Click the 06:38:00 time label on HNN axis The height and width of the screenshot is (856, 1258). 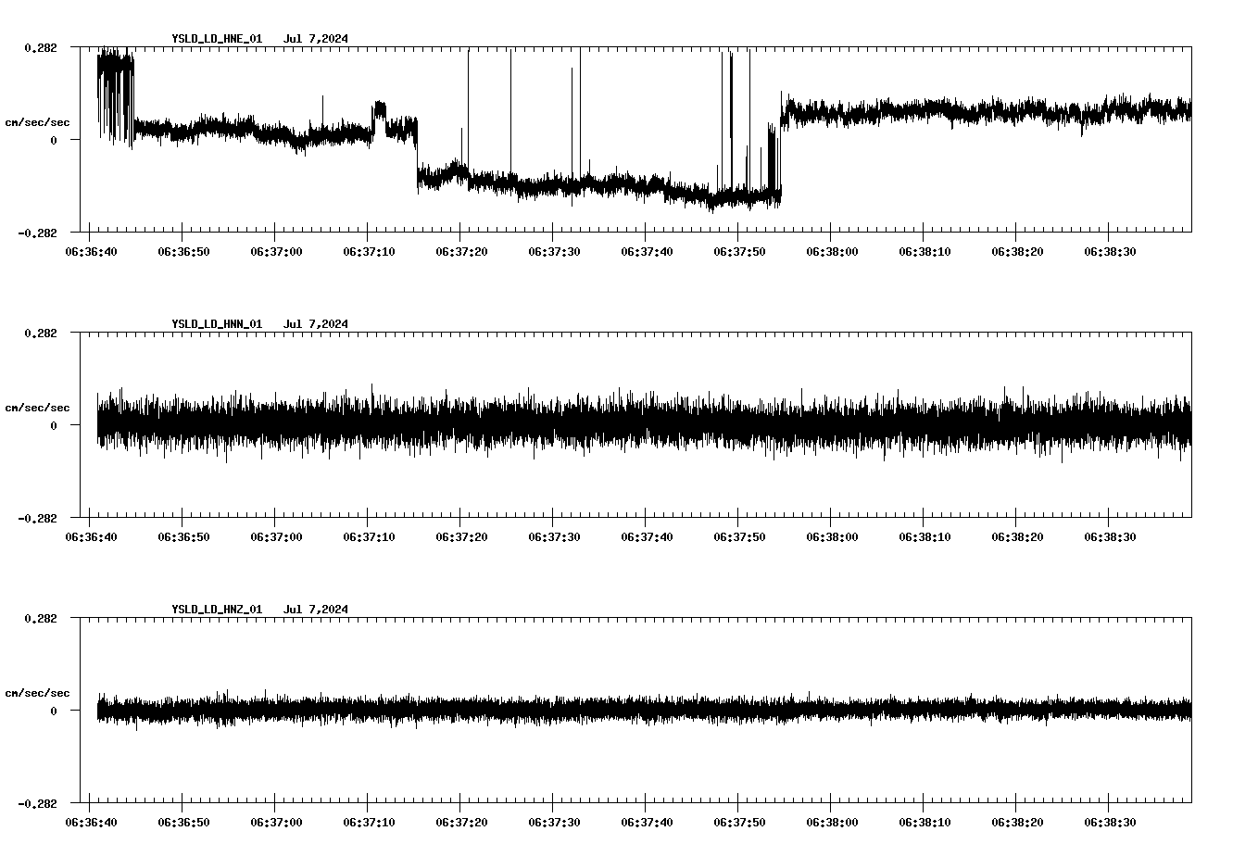coord(834,535)
